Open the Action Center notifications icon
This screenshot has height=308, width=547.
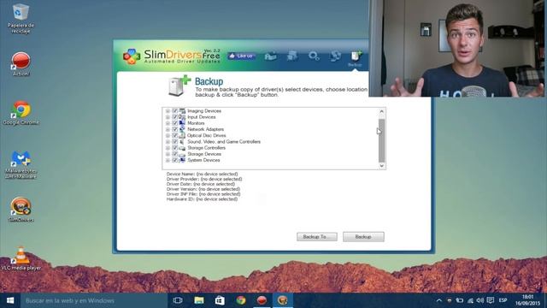point(491,300)
